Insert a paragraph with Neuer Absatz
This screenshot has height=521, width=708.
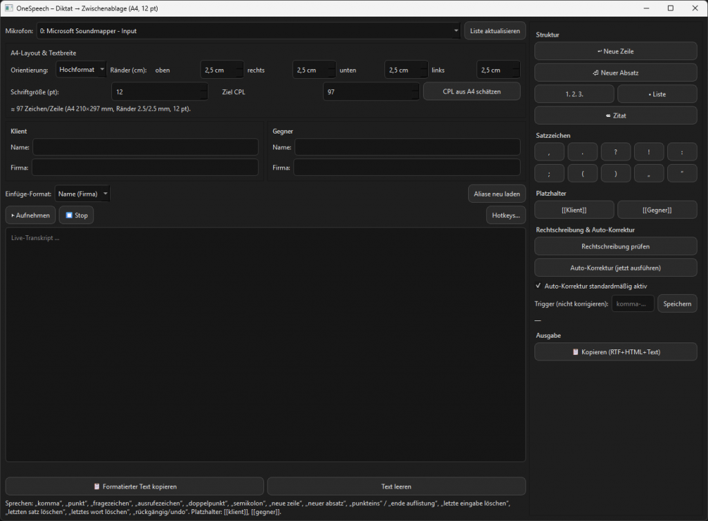(615, 73)
